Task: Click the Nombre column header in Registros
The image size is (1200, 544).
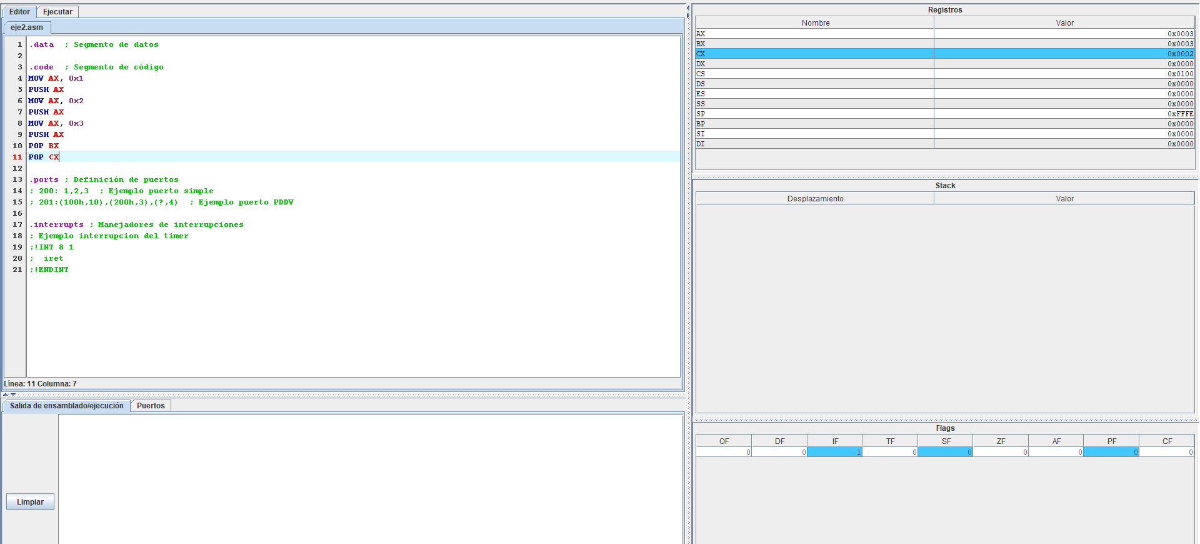Action: coord(815,23)
